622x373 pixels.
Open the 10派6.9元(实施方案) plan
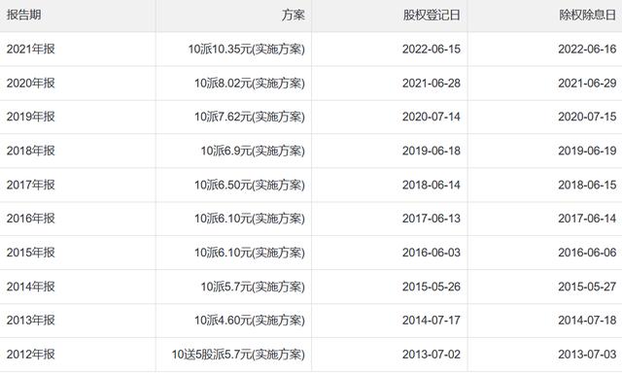253,151
